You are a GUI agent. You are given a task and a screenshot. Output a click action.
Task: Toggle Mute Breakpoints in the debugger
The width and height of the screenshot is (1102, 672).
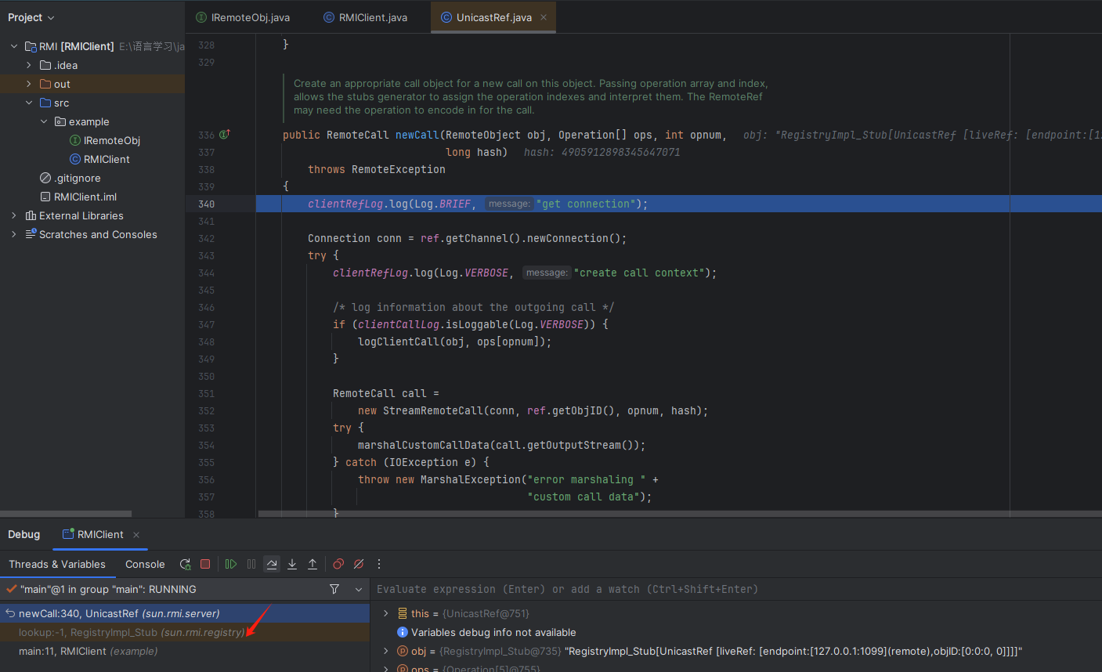[359, 564]
